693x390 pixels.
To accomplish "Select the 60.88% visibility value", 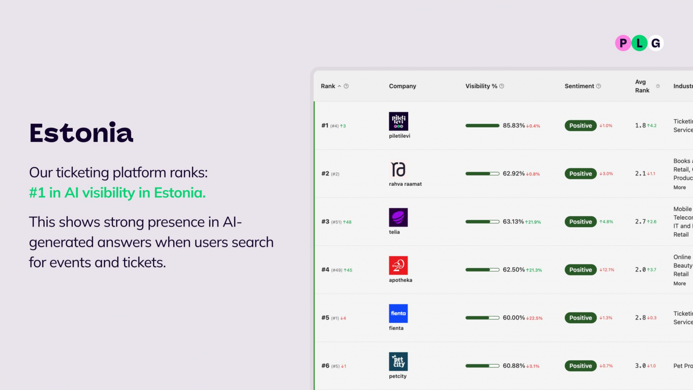I will tap(514, 366).
